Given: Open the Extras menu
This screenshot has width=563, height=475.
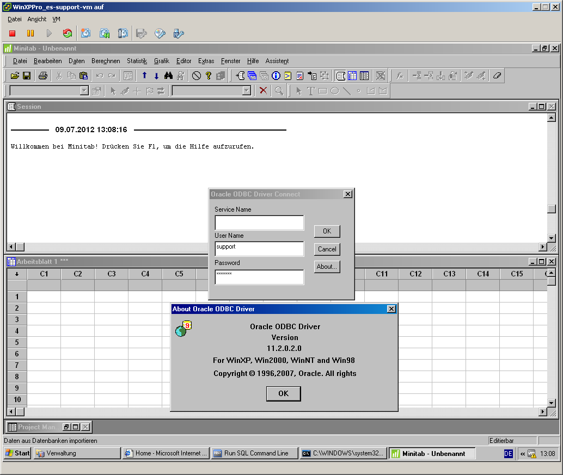Looking at the screenshot, I should (206, 61).
